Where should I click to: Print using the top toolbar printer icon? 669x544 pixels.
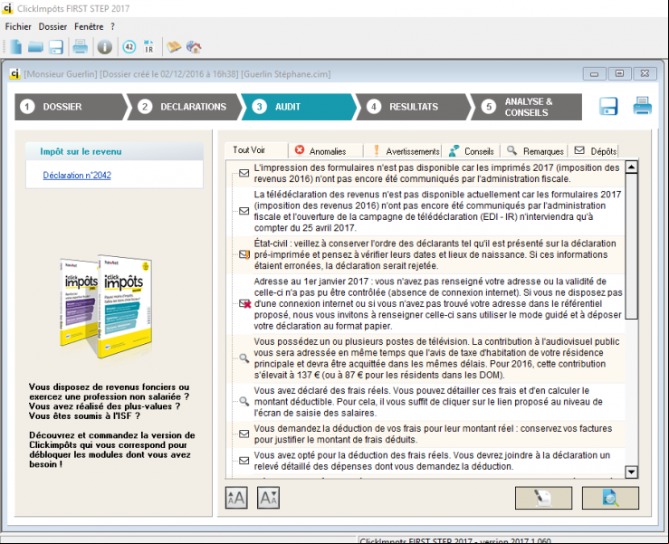point(81,47)
